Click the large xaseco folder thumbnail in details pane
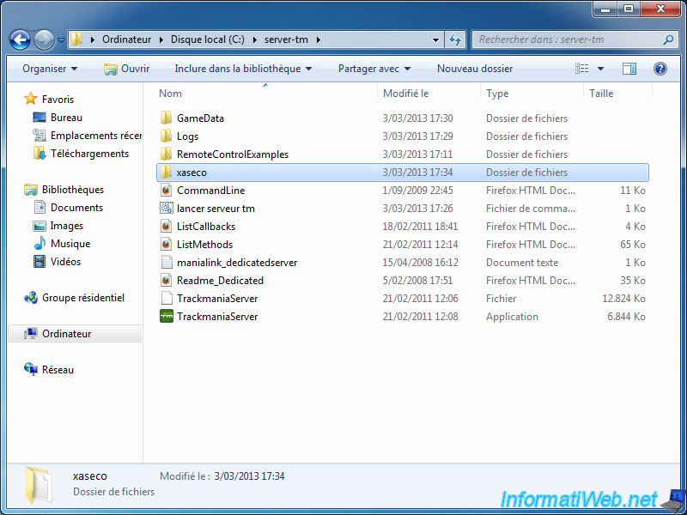Screen dimensions: 687x515 (x=38, y=485)
